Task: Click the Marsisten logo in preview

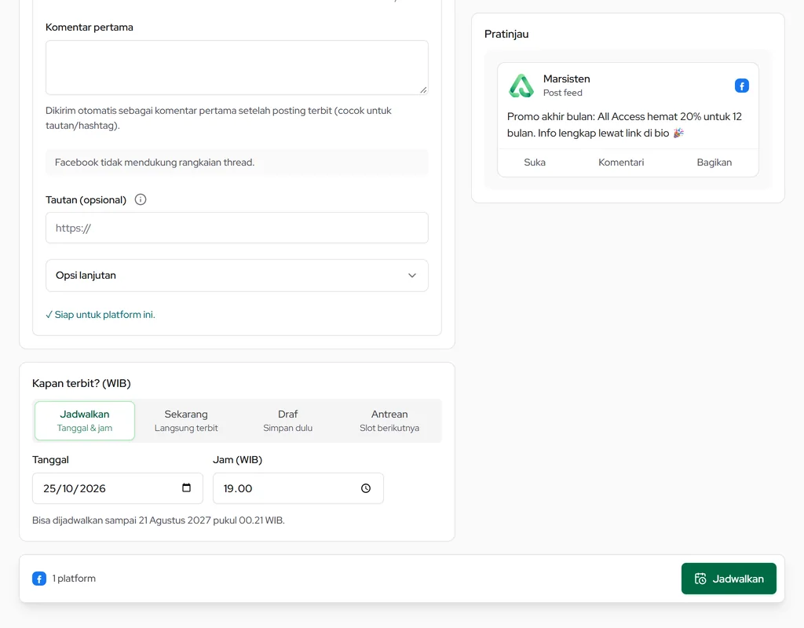Action: pyautogui.click(x=521, y=86)
